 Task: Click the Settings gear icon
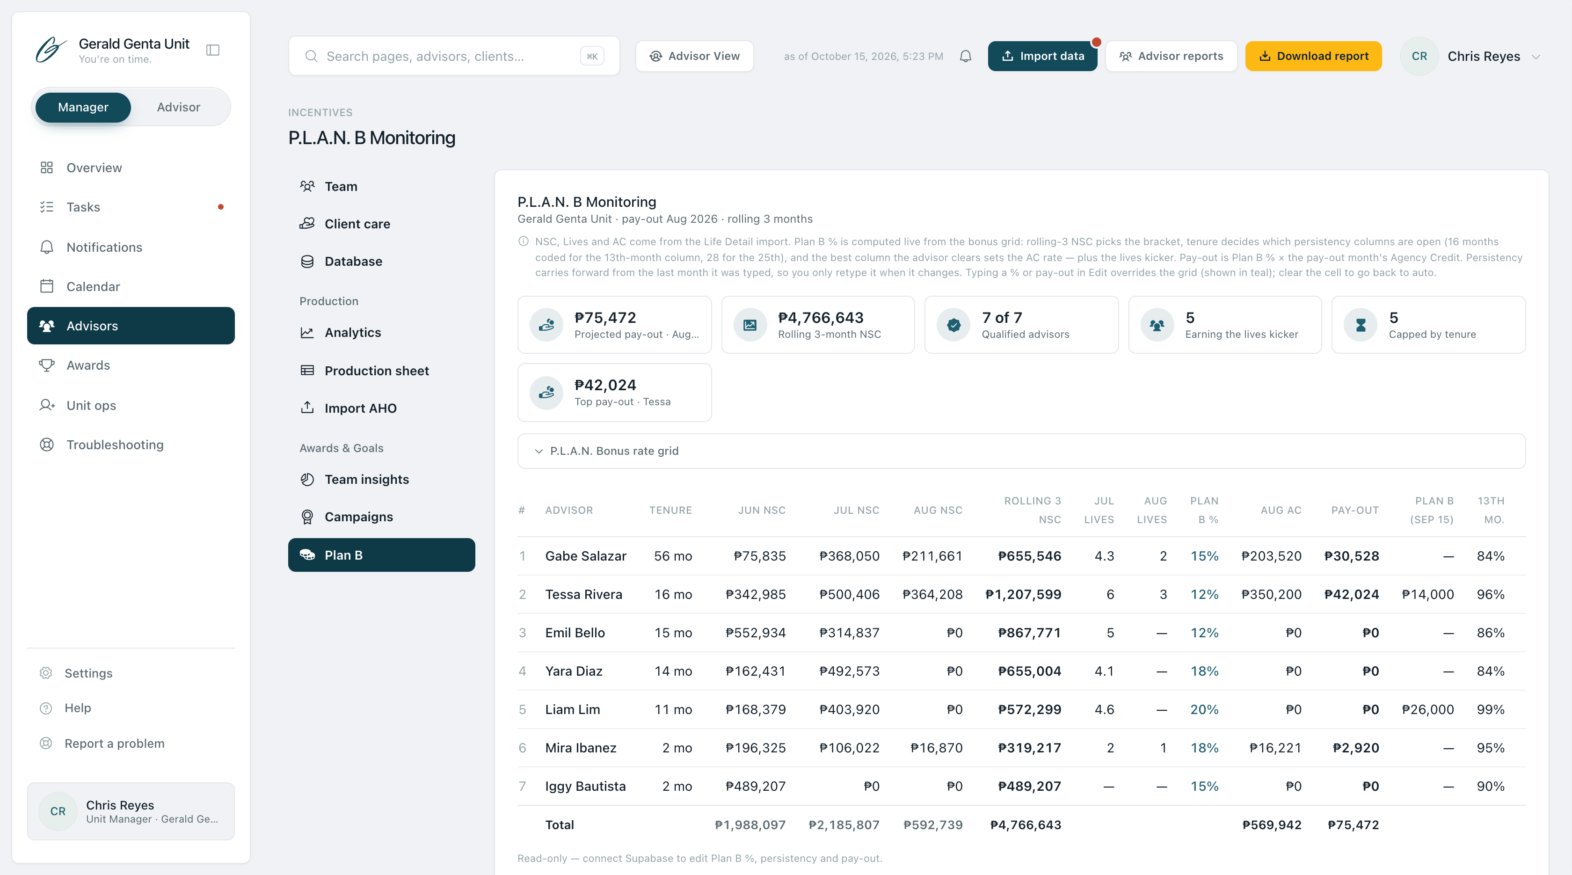coord(46,673)
